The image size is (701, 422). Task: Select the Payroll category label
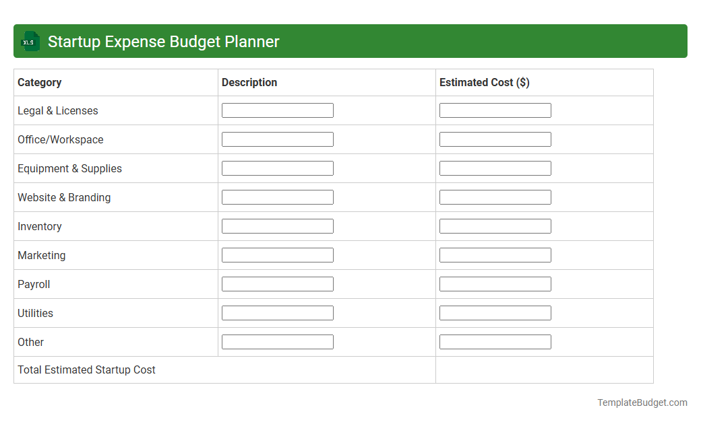[34, 283]
